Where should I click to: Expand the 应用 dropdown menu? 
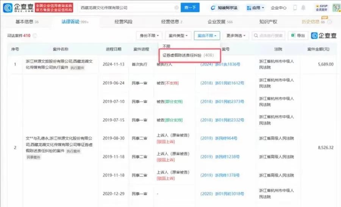click(255, 8)
